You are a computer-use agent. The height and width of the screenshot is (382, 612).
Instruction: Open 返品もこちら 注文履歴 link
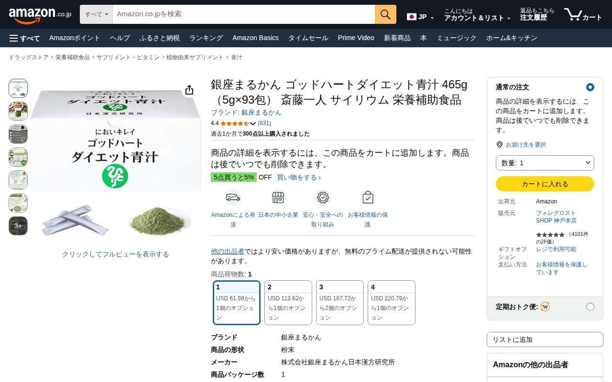[537, 14]
